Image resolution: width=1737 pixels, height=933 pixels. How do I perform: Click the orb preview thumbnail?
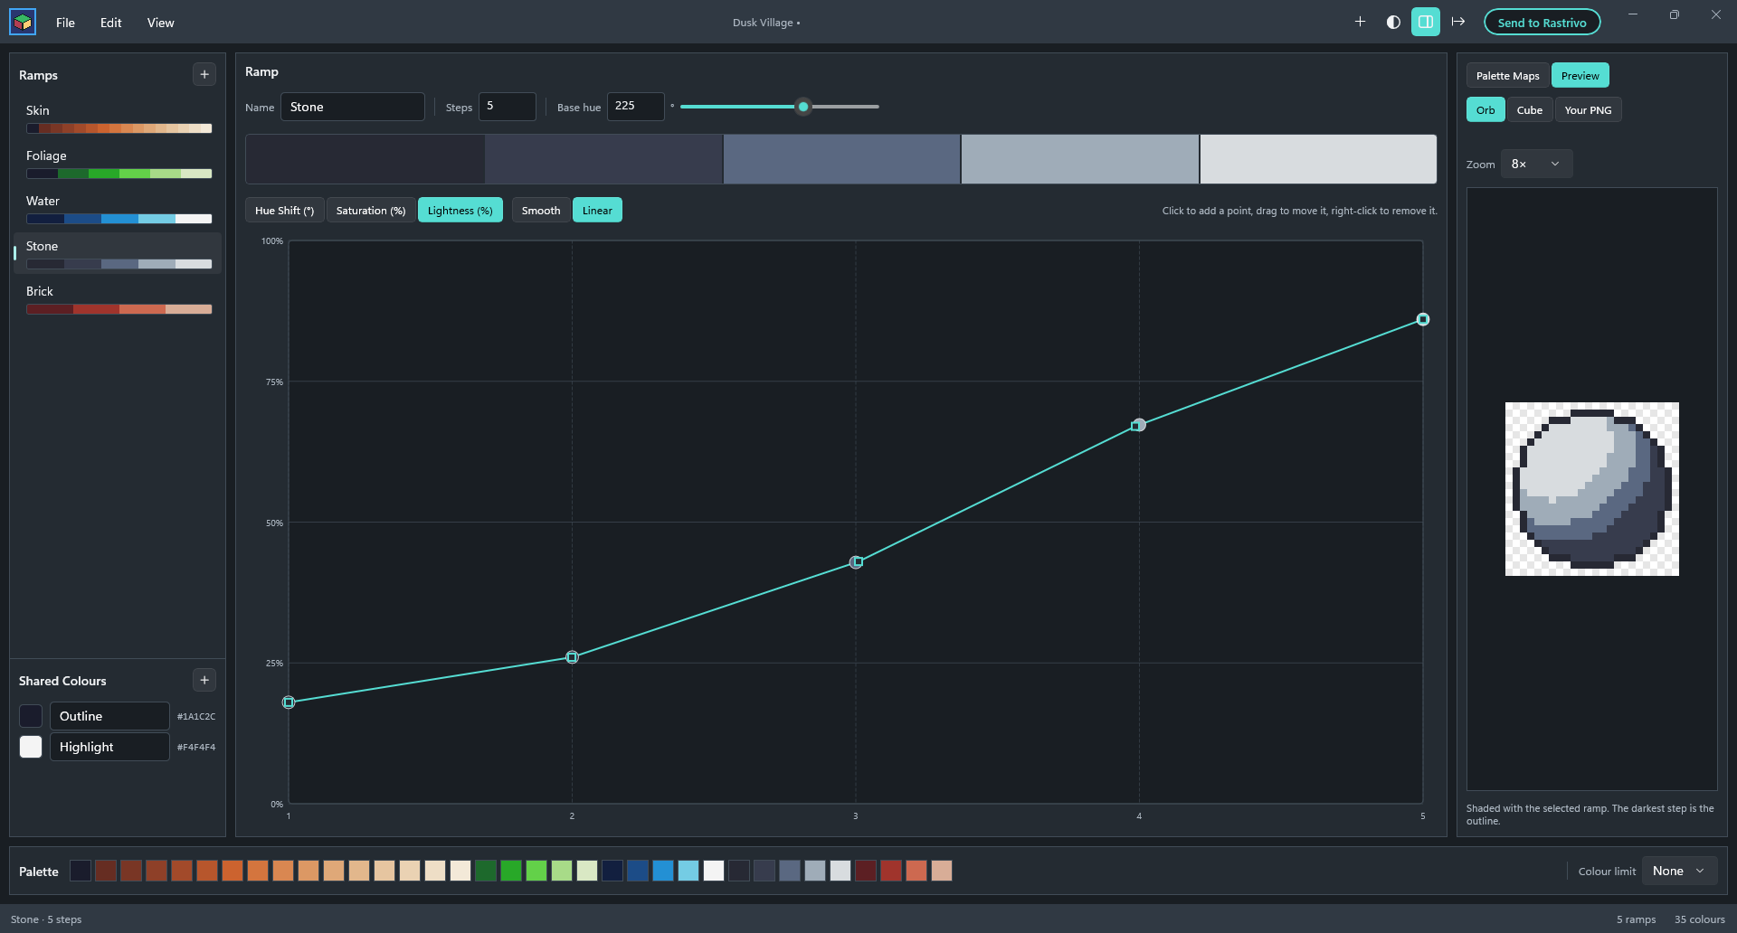pyautogui.click(x=1591, y=489)
